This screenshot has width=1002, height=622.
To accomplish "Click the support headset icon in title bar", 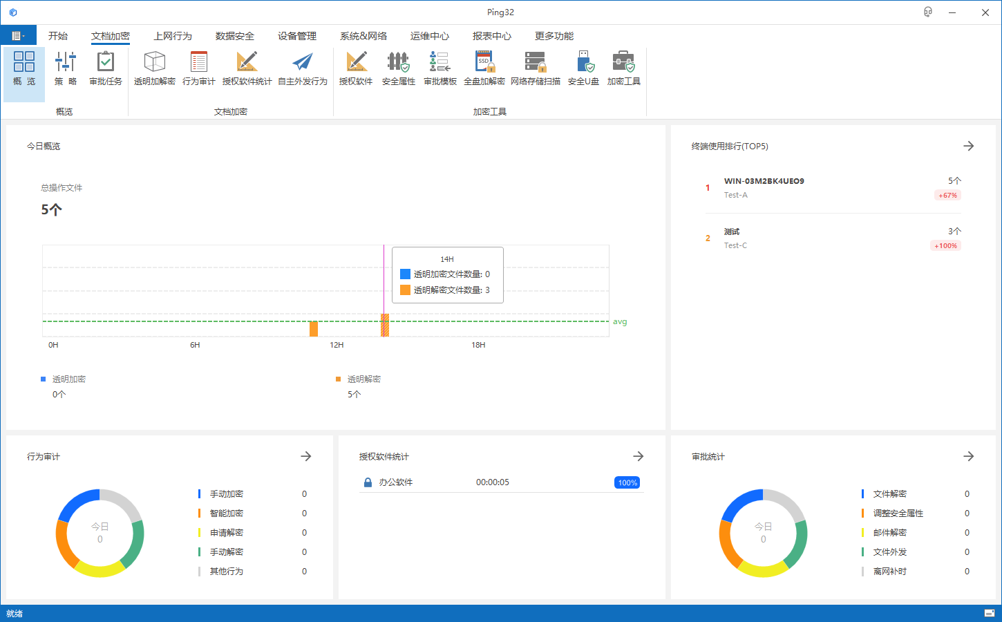I will [x=928, y=12].
